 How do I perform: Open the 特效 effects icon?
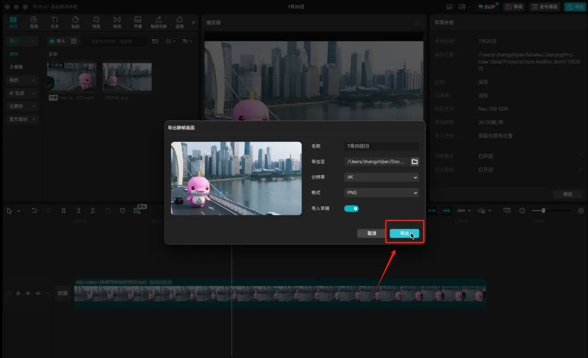tap(96, 22)
